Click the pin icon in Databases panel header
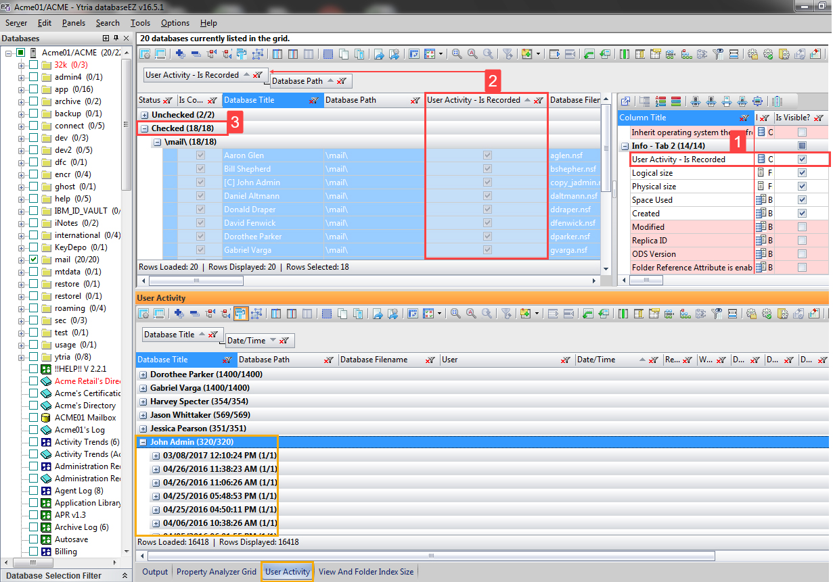Screen dimensions: 833x582 116,39
